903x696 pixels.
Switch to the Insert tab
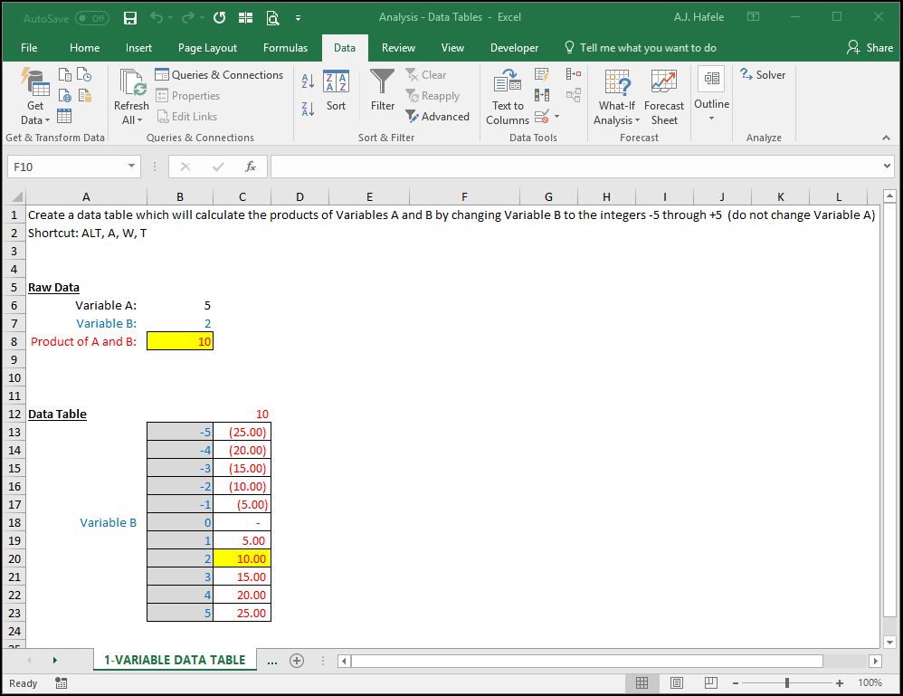(138, 48)
